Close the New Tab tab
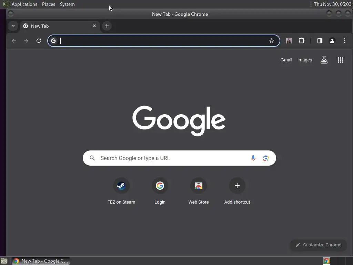 point(94,26)
